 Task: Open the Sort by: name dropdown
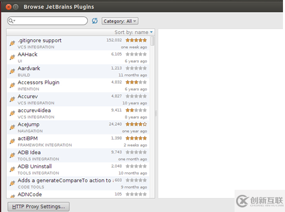[x=134, y=32]
